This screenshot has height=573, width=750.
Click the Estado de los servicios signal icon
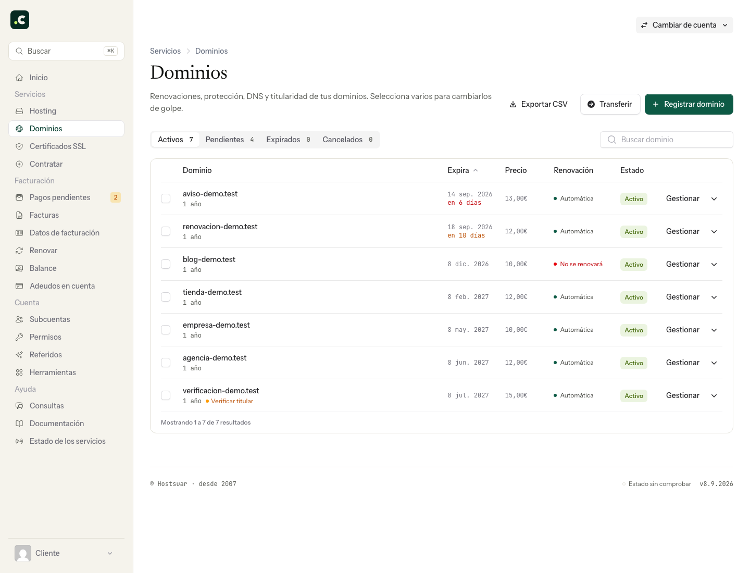pos(19,441)
